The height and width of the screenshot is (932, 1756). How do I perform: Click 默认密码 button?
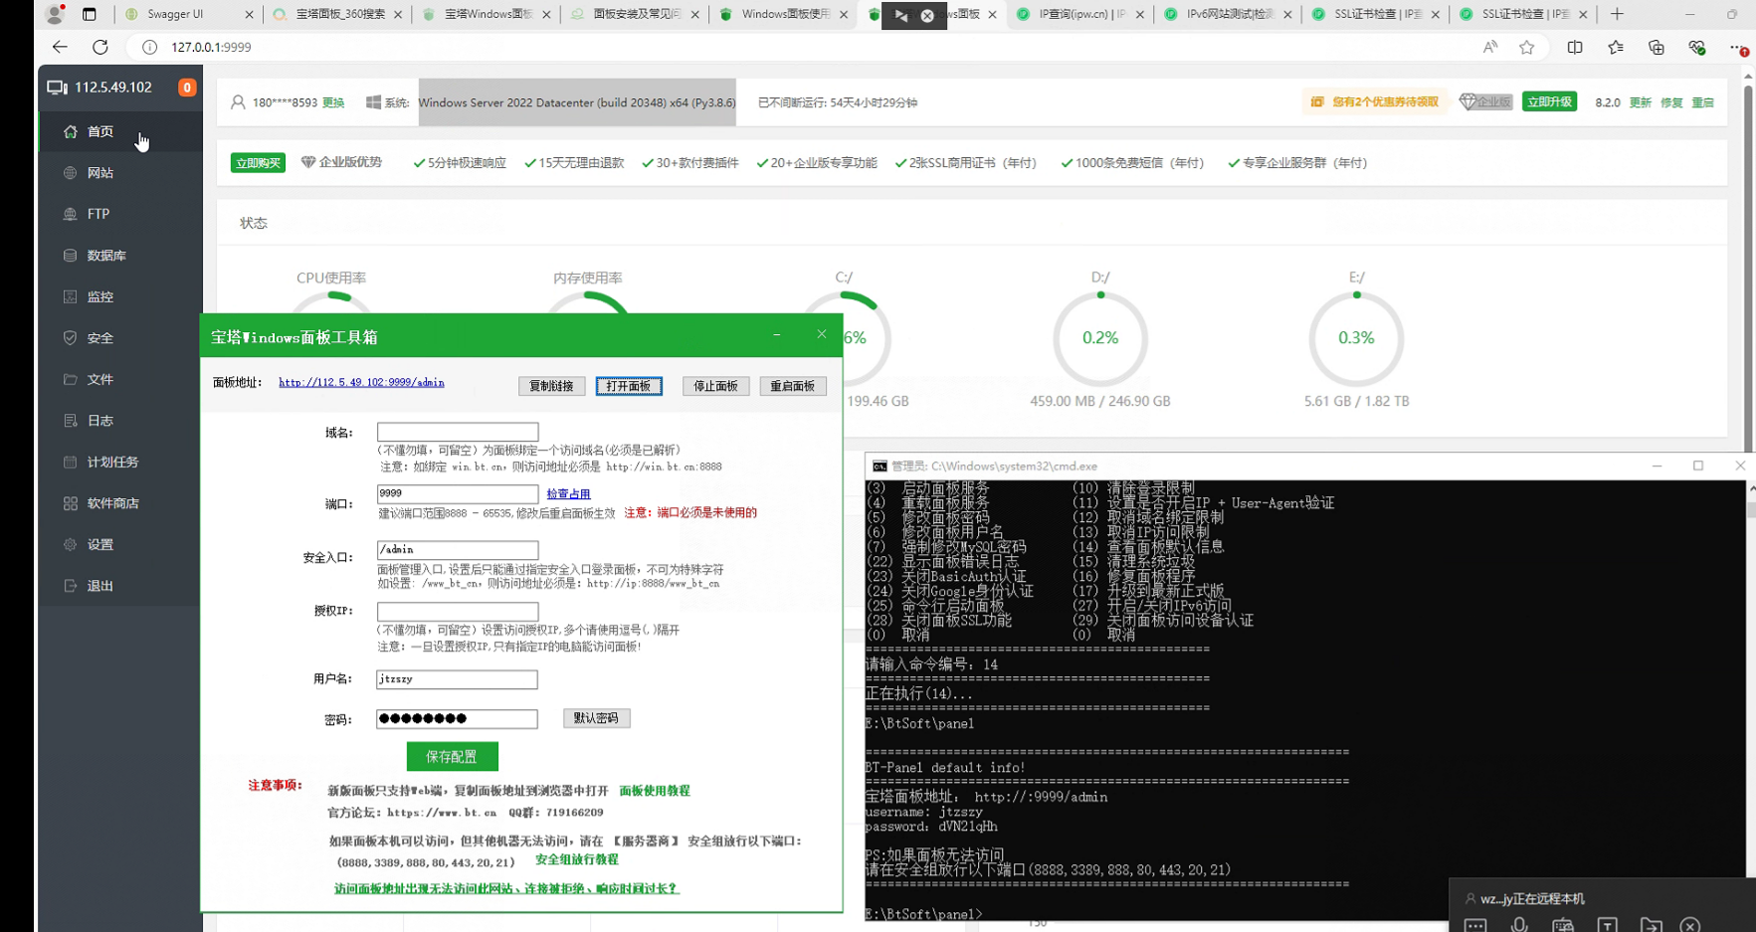click(596, 718)
